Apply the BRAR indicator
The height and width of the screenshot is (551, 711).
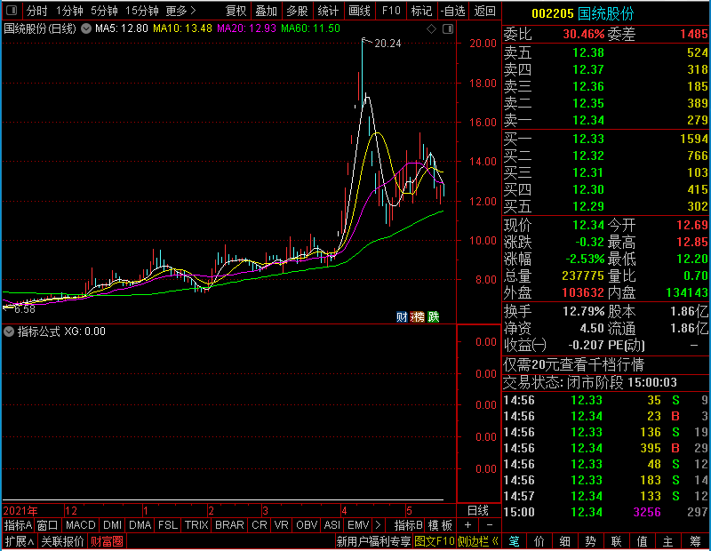coord(229,525)
